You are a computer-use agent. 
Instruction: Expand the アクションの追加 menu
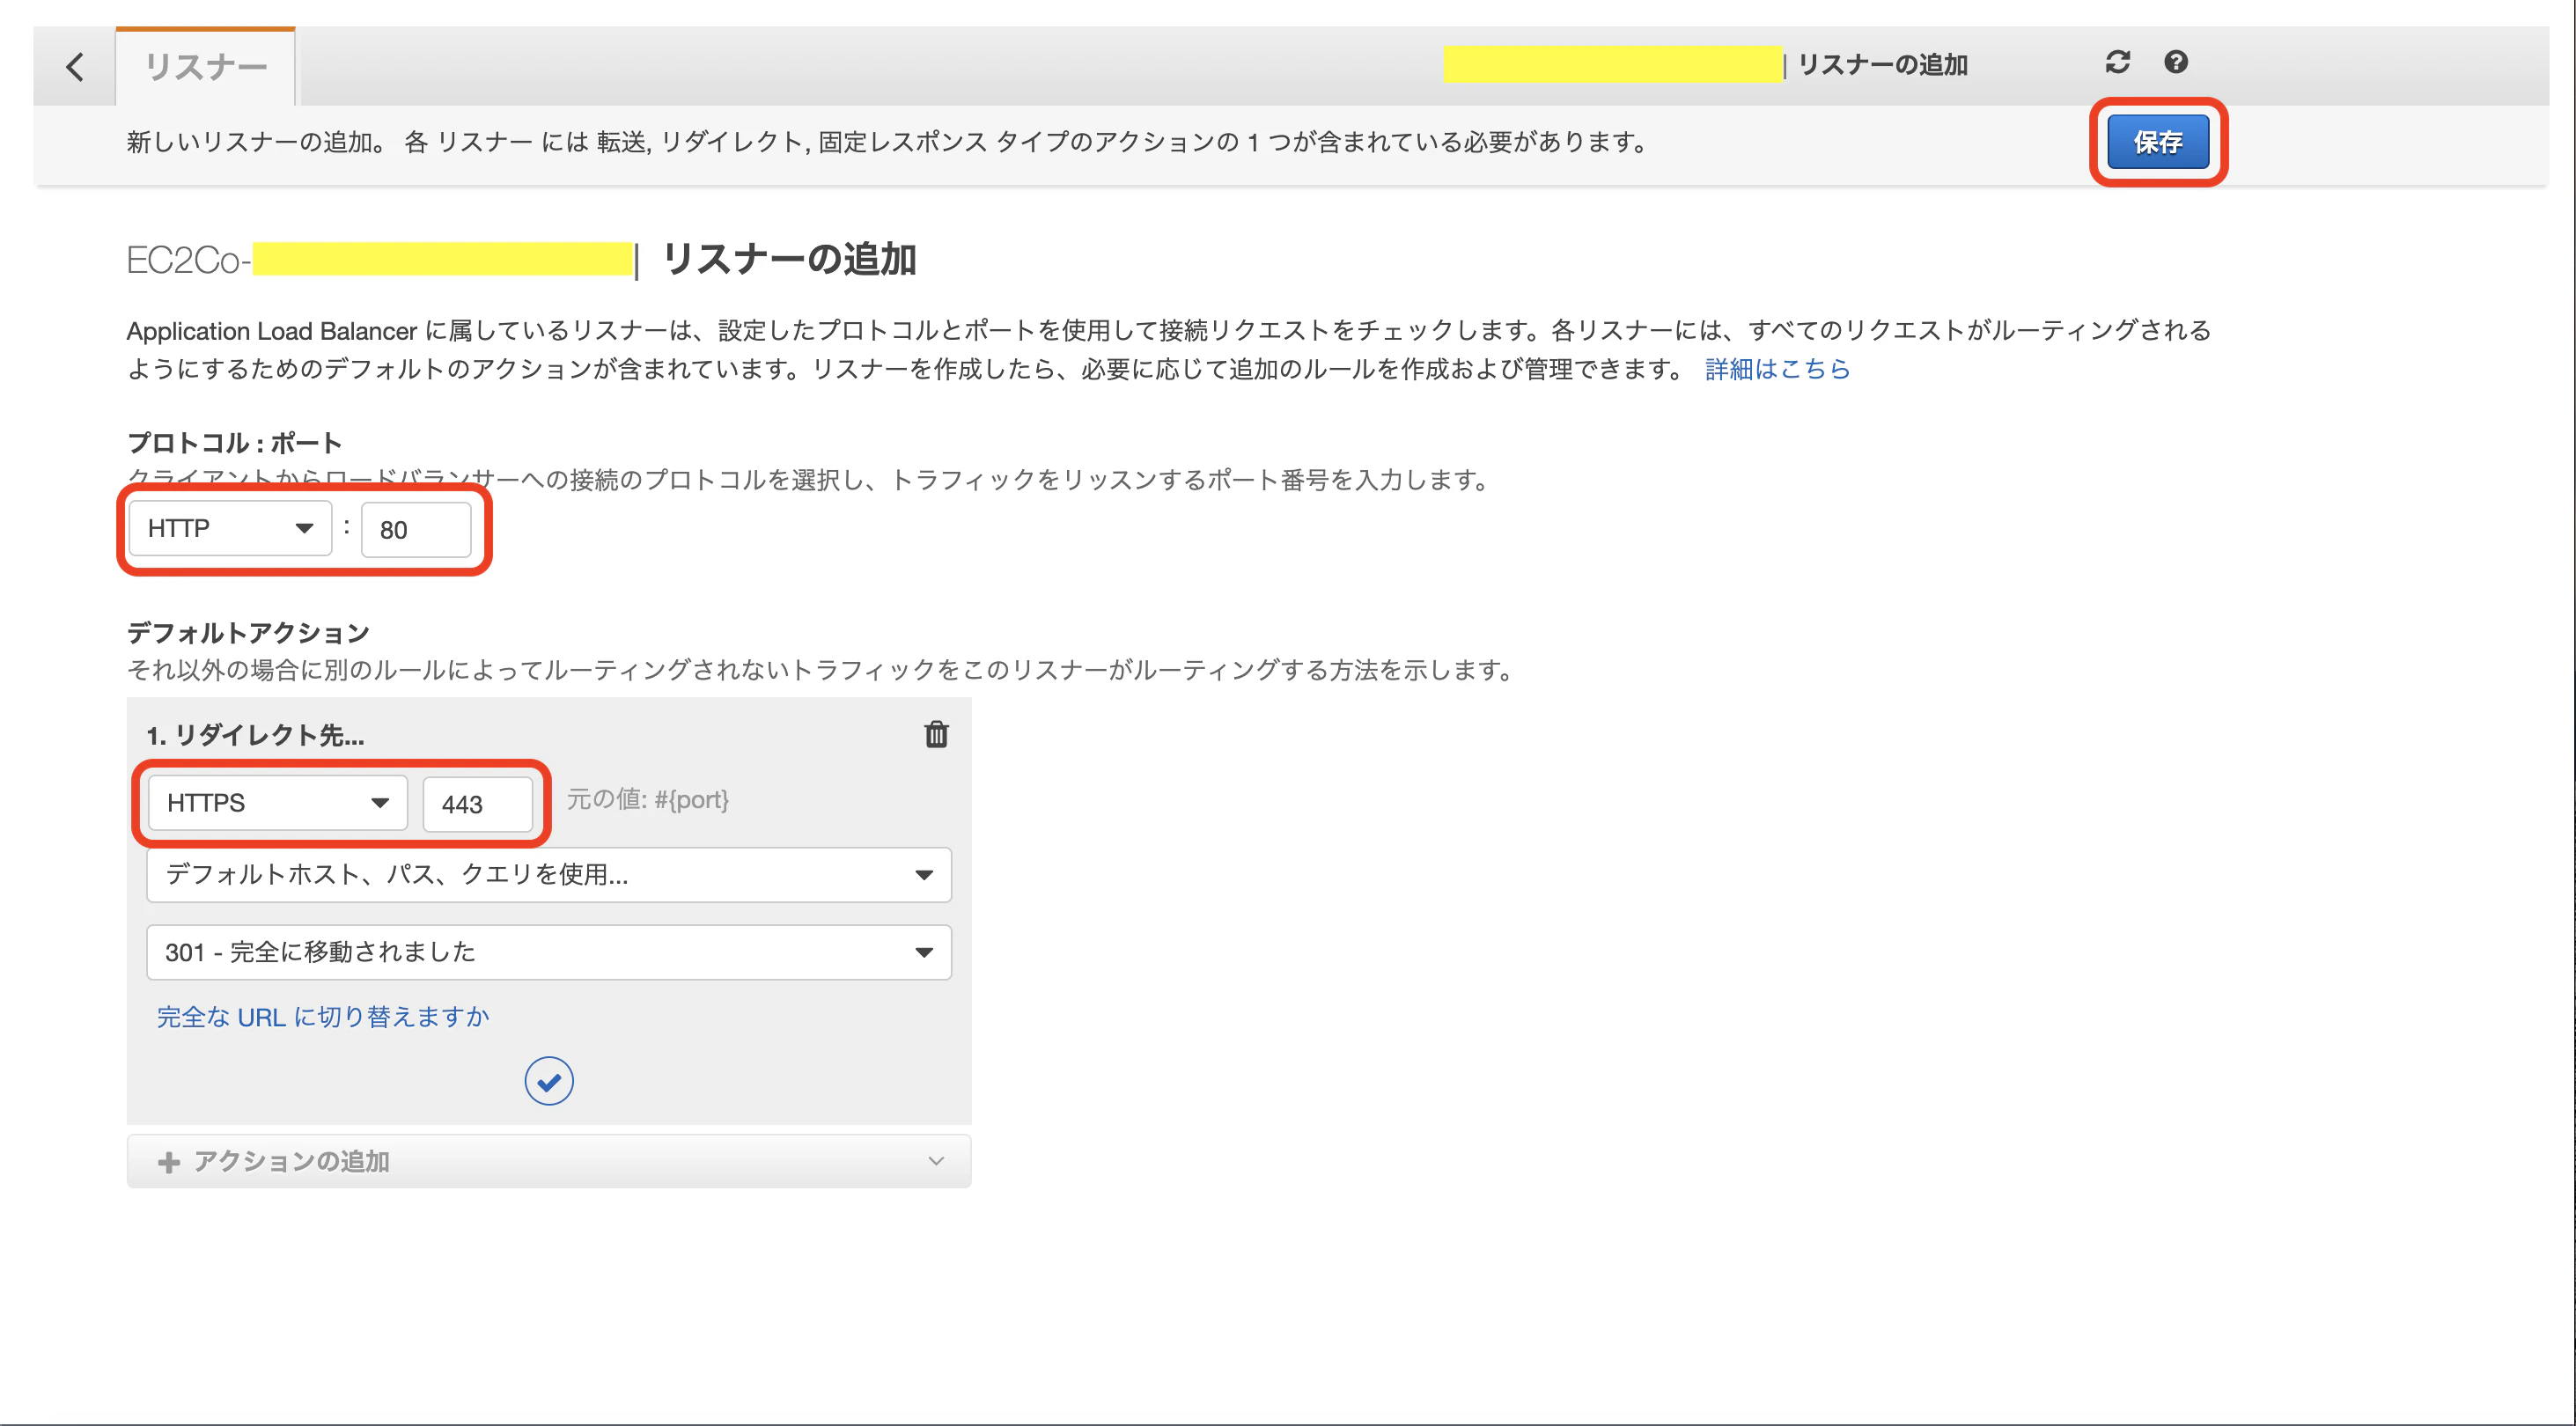(x=549, y=1161)
